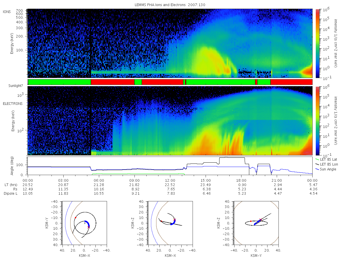Click the "LT (hrs)" row label

tap(10, 185)
